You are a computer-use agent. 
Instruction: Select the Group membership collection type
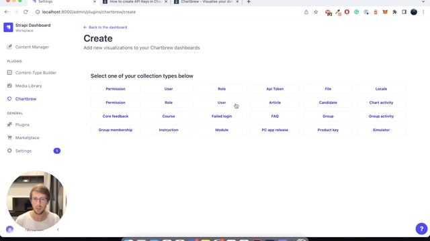pyautogui.click(x=116, y=130)
